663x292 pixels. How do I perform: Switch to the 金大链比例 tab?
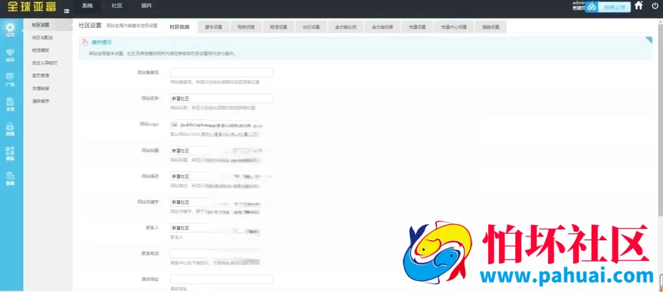point(346,26)
